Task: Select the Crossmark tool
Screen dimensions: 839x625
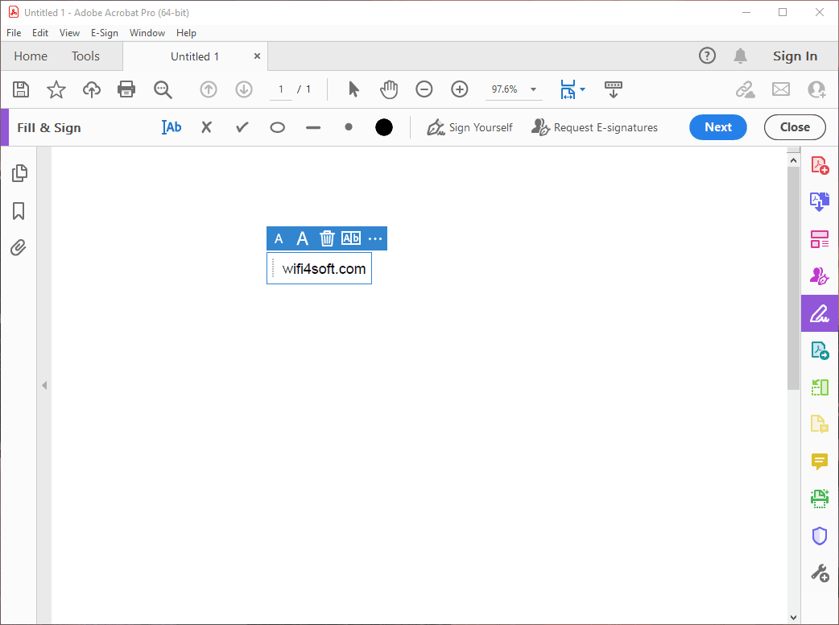Action: pyautogui.click(x=206, y=127)
